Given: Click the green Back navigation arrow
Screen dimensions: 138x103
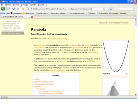Looking at the screenshot, I should 3,9.
